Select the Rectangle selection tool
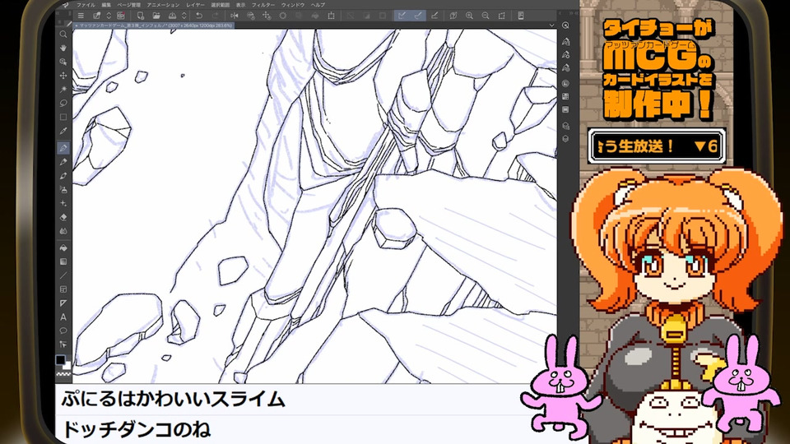Image resolution: width=790 pixels, height=444 pixels. point(63,117)
